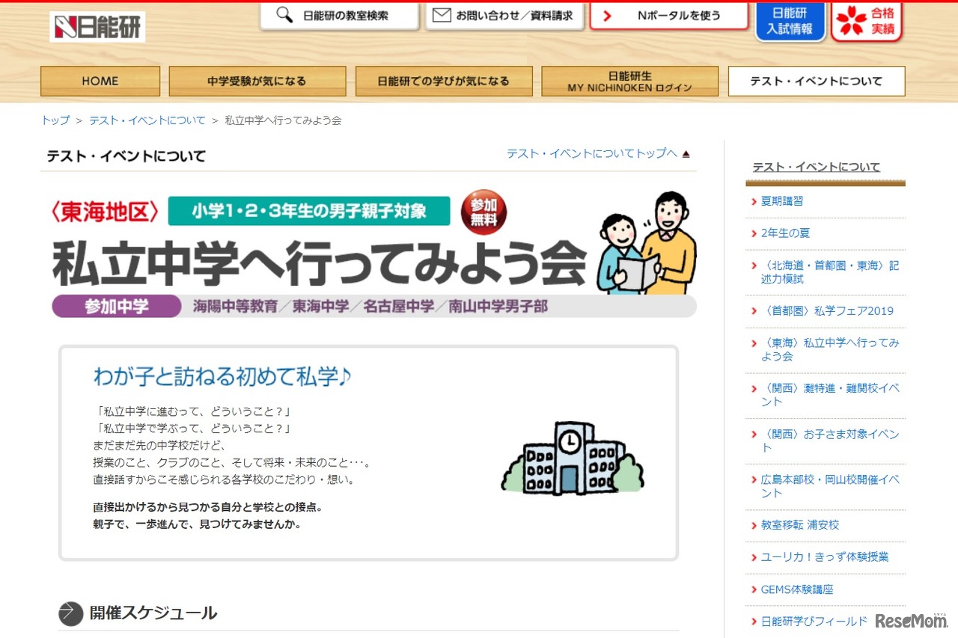Click the triangle icon beside テスト・イベントについてトップへ
958x638 pixels.
pos(686,154)
